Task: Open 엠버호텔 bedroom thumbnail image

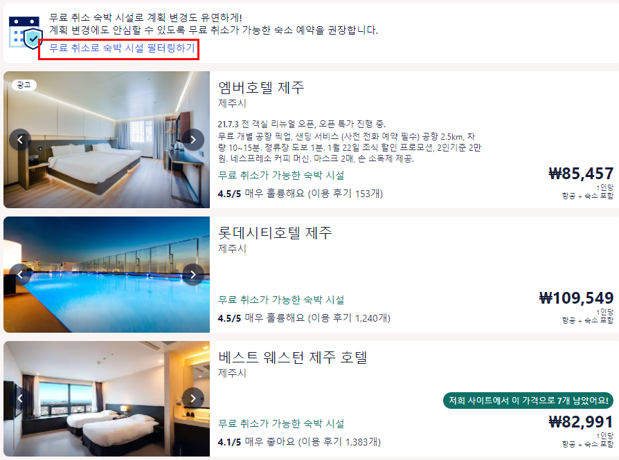Action: click(107, 140)
